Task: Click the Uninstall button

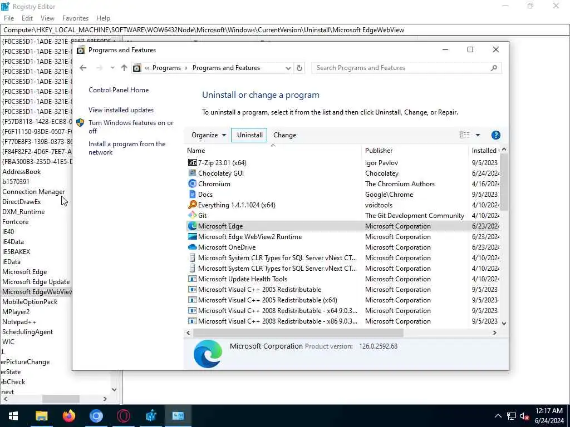Action: tap(249, 135)
